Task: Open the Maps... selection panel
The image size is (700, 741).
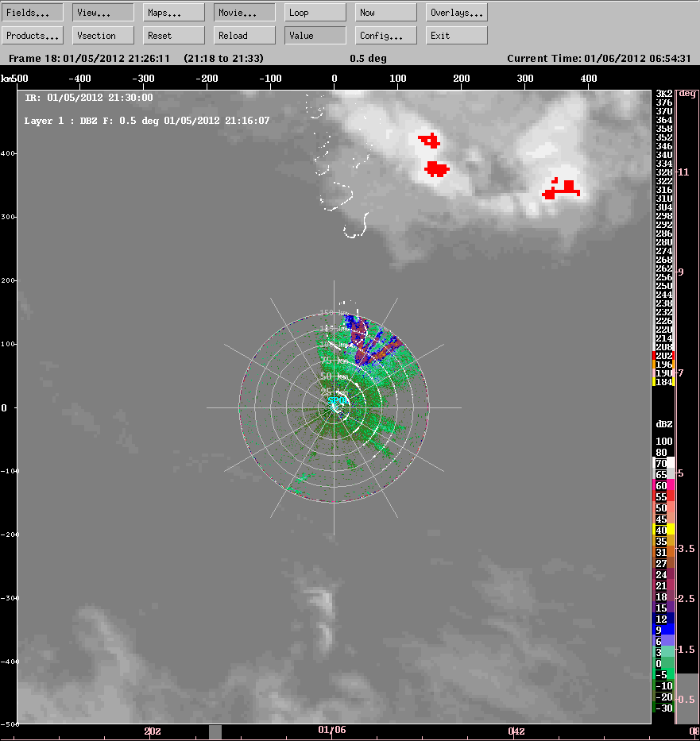Action: click(174, 13)
